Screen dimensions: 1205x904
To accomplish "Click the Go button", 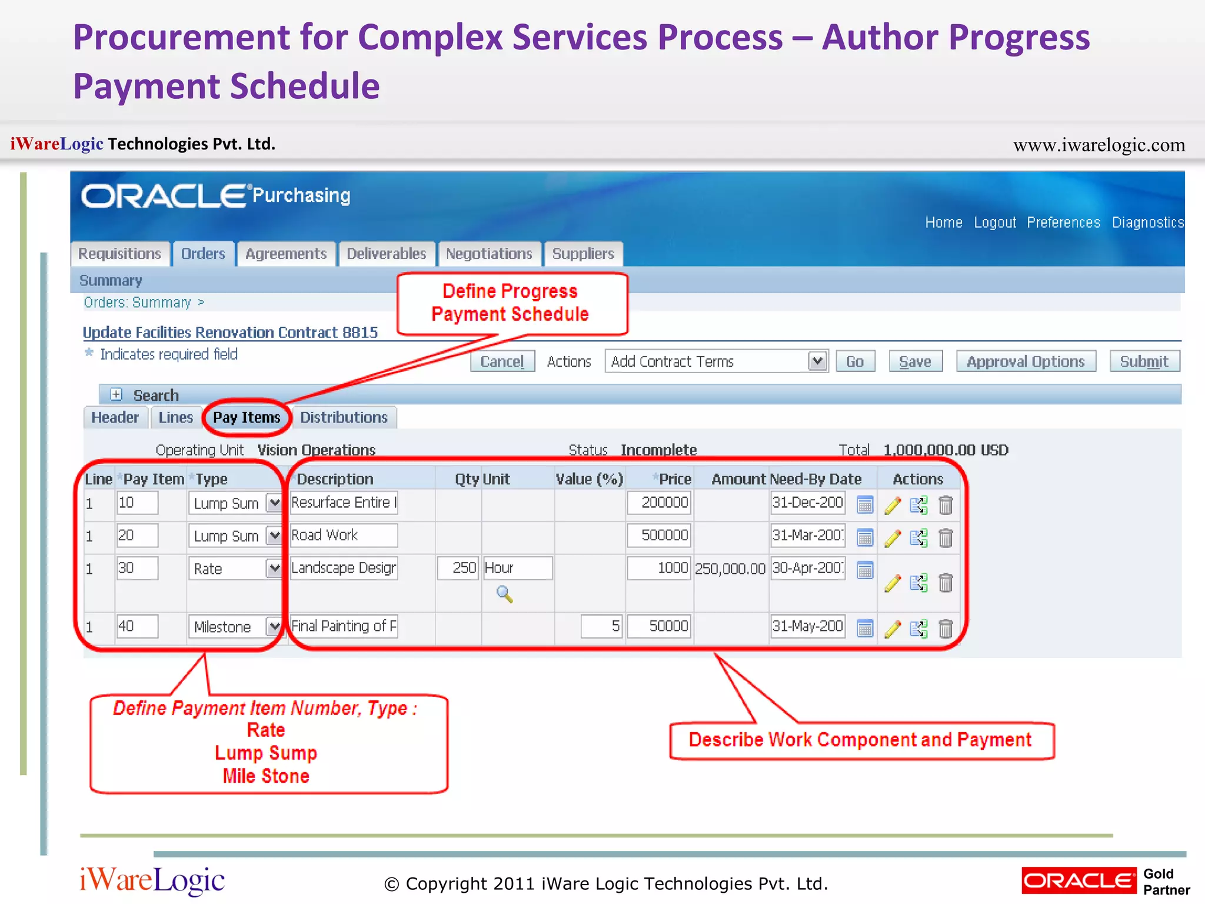I will (856, 361).
